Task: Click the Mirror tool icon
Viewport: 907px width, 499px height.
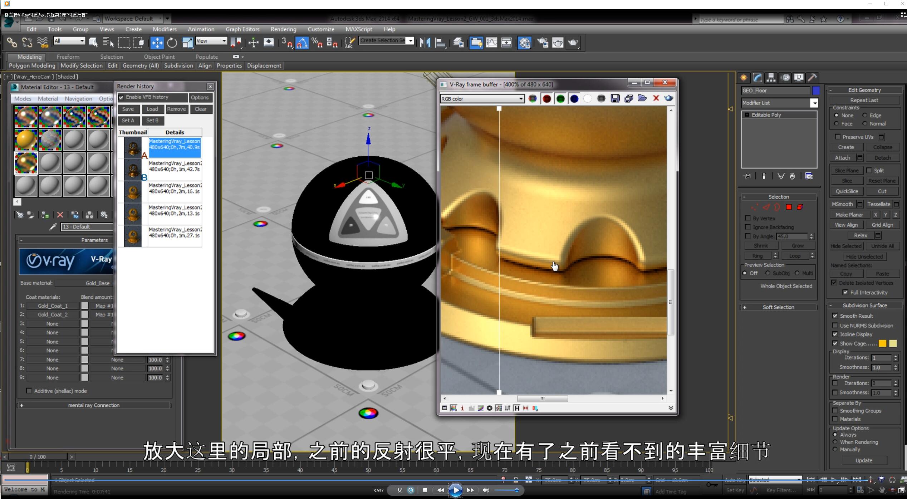Action: coord(425,43)
